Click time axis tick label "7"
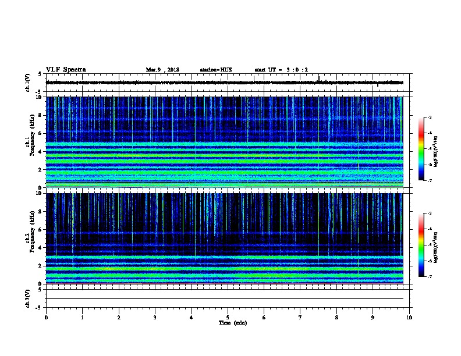Screen dimensions: 461x356 click(x=300, y=318)
